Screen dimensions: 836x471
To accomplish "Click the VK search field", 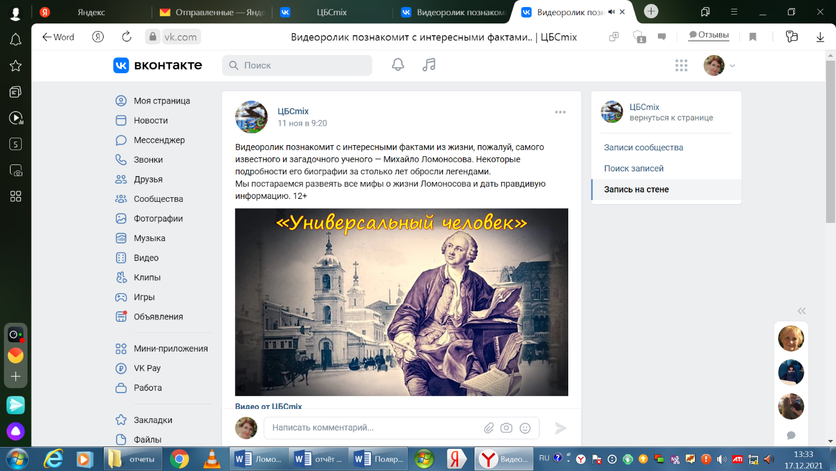I will coord(297,66).
